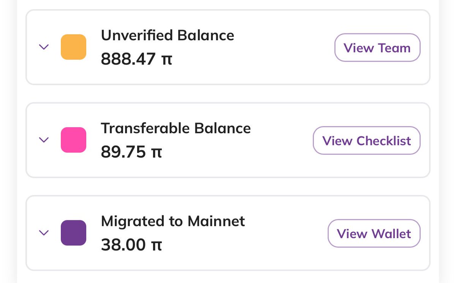Click the purple Migrated to Mainnet square

tap(74, 233)
